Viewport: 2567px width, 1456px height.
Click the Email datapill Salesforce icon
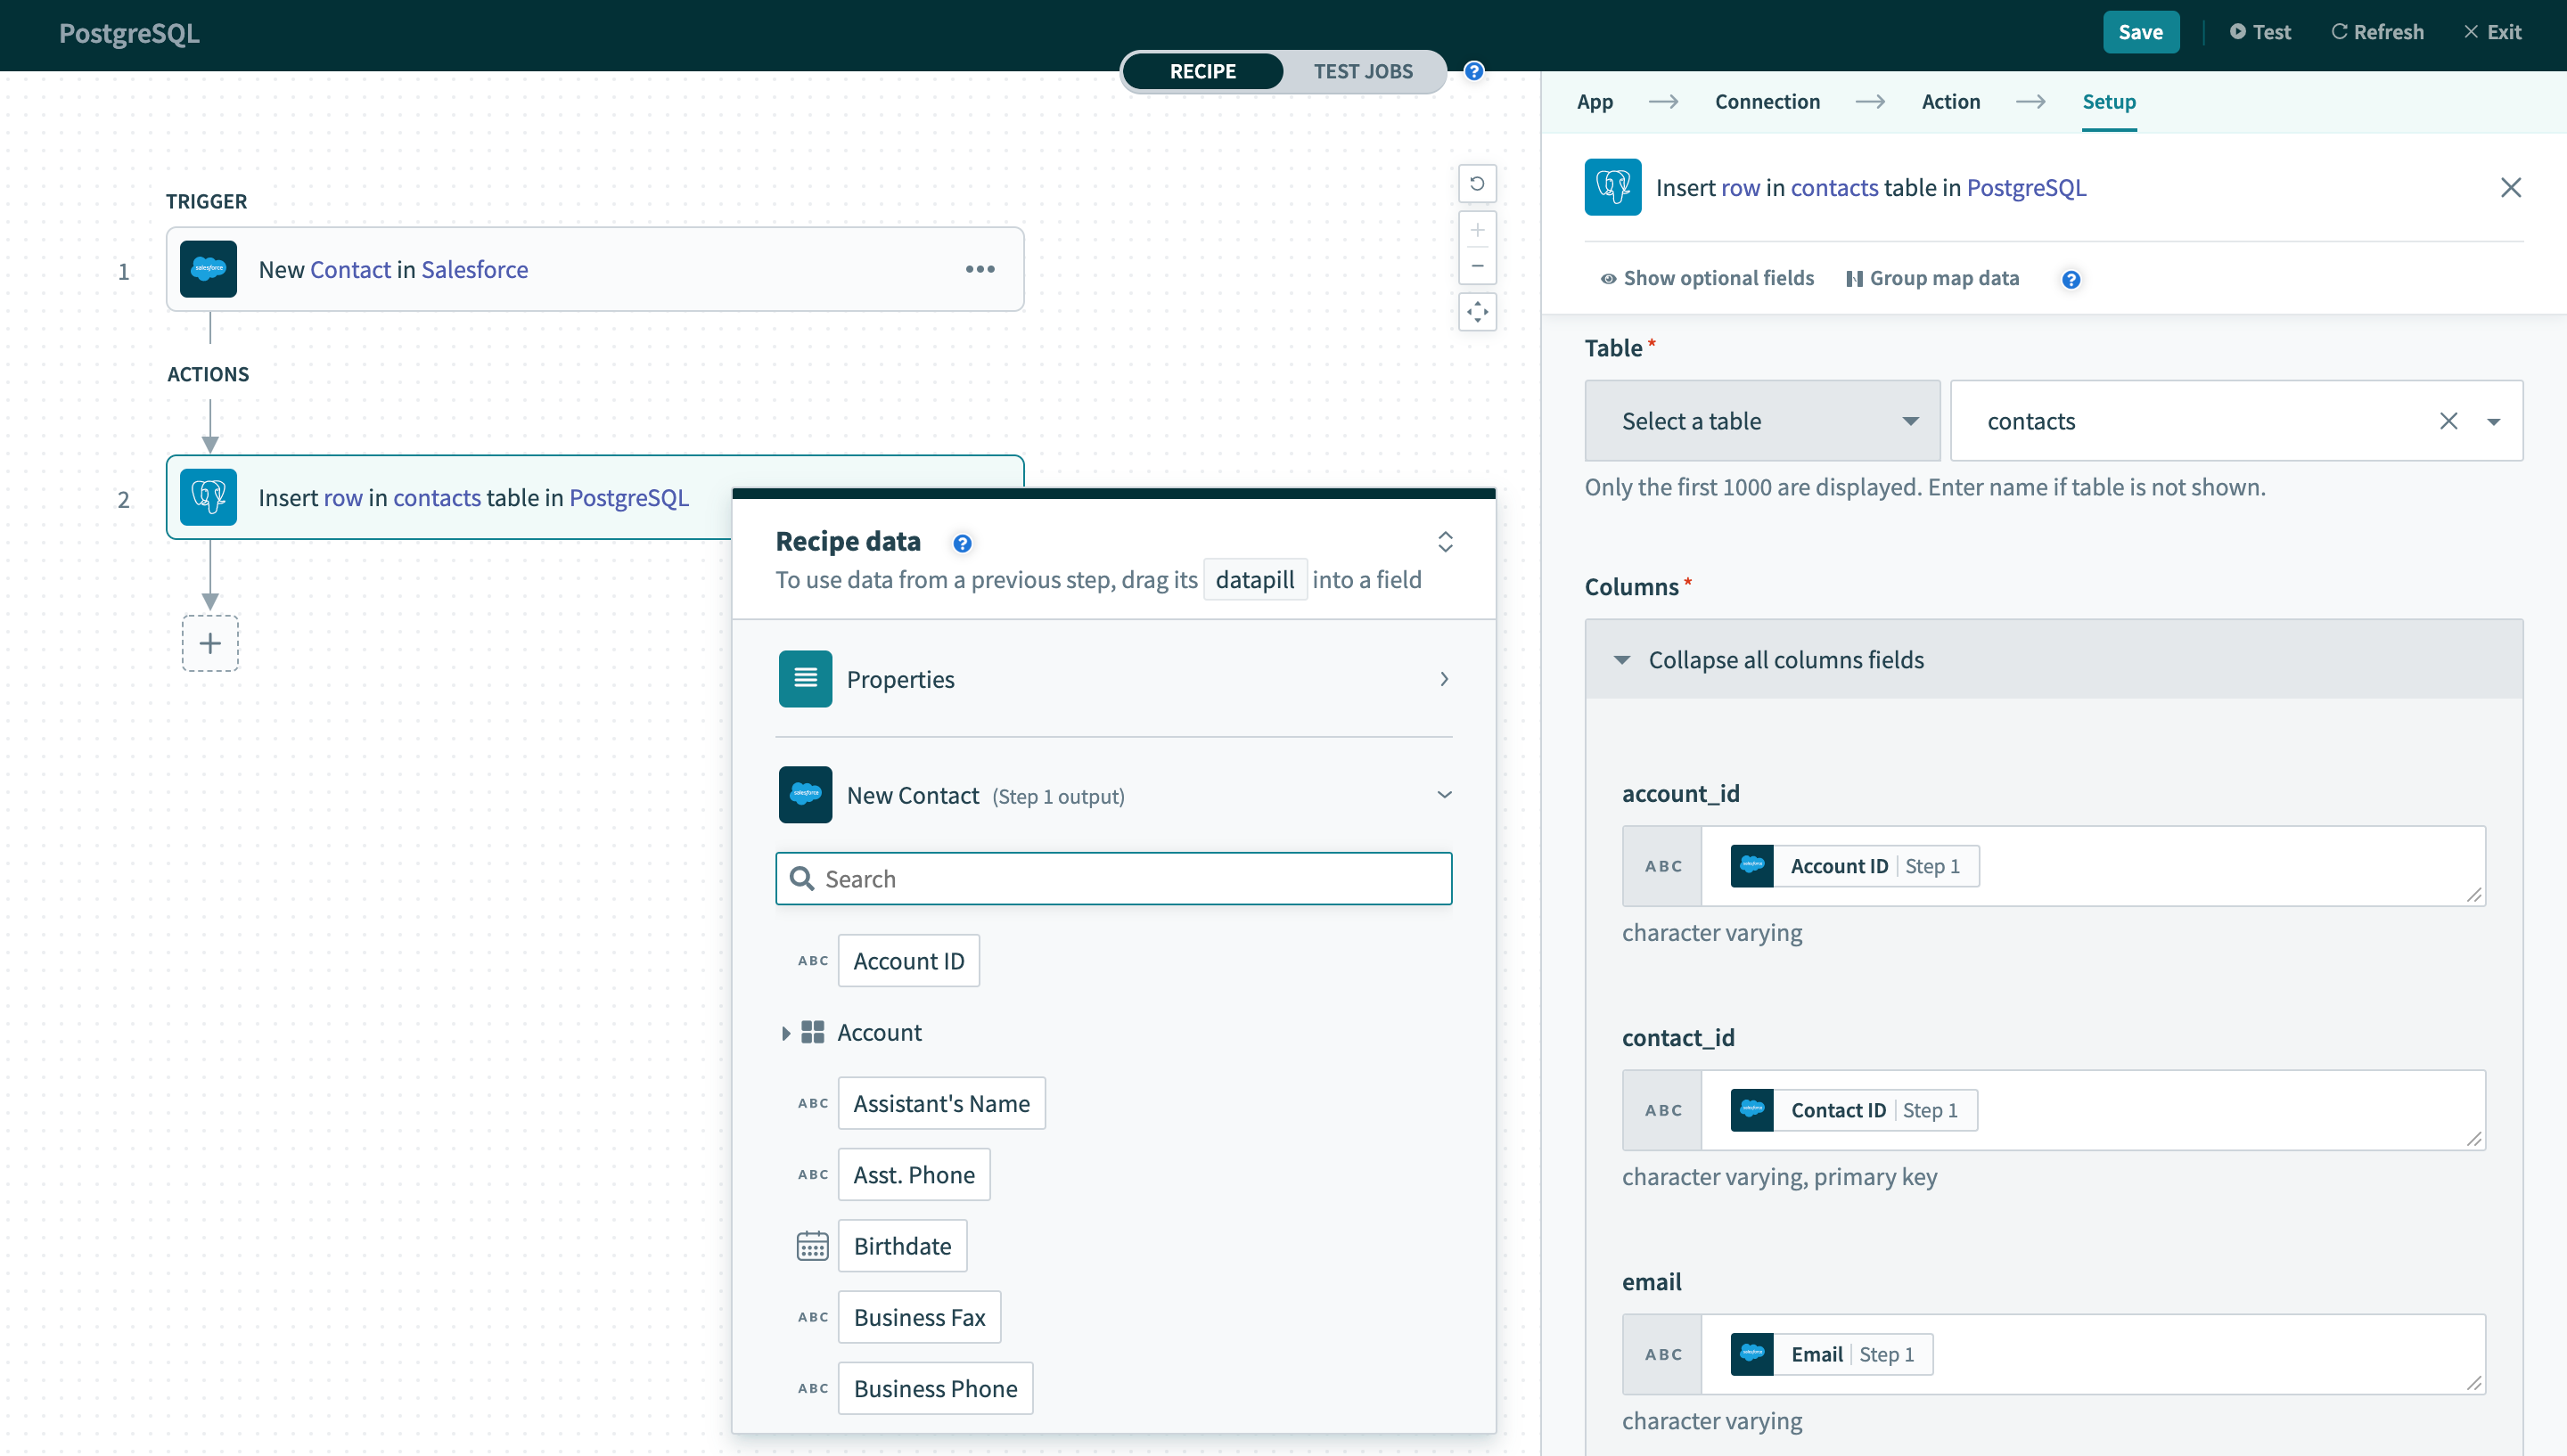(x=1754, y=1354)
